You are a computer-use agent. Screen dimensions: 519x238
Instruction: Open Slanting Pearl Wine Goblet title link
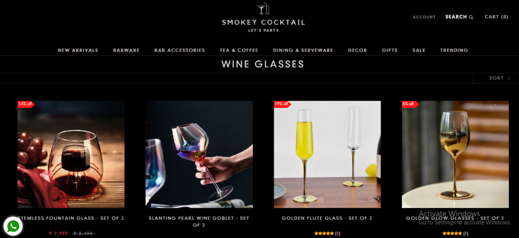coord(199,221)
